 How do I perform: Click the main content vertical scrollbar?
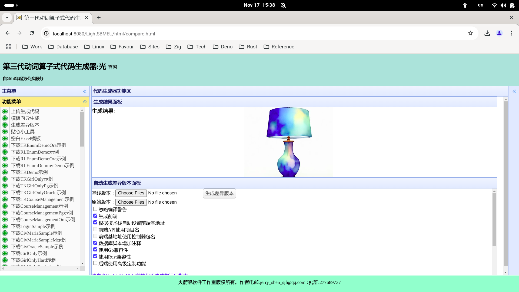(x=505, y=184)
